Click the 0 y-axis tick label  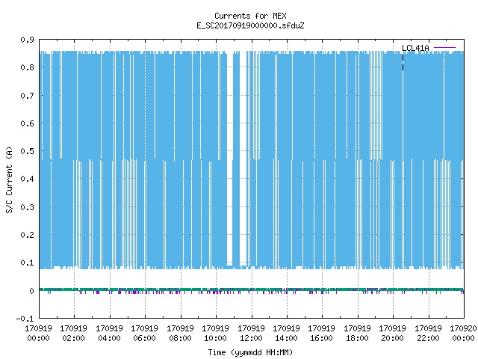coord(31,291)
